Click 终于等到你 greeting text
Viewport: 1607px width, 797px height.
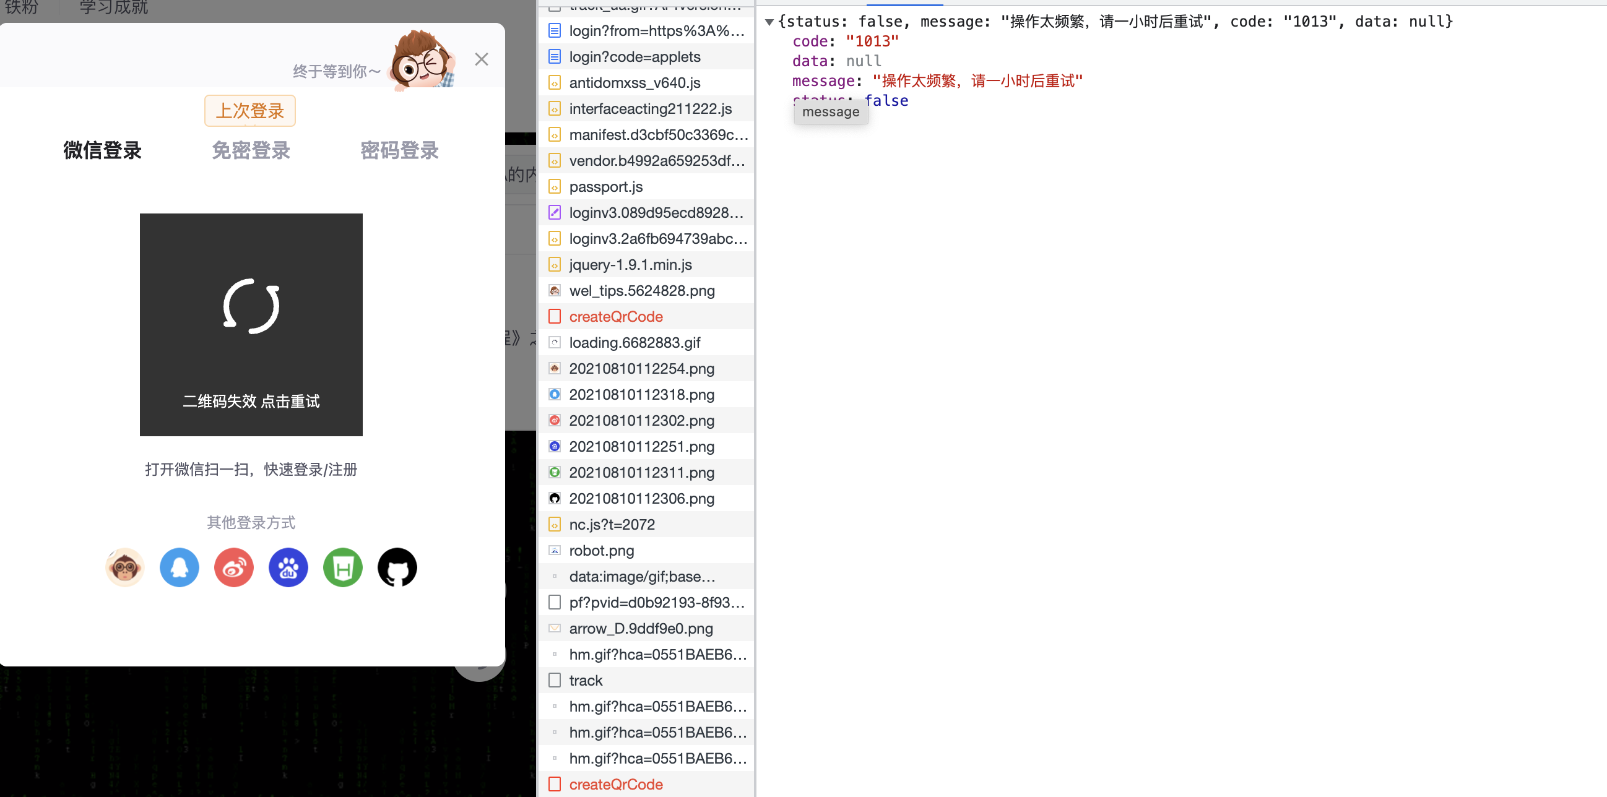pos(336,71)
